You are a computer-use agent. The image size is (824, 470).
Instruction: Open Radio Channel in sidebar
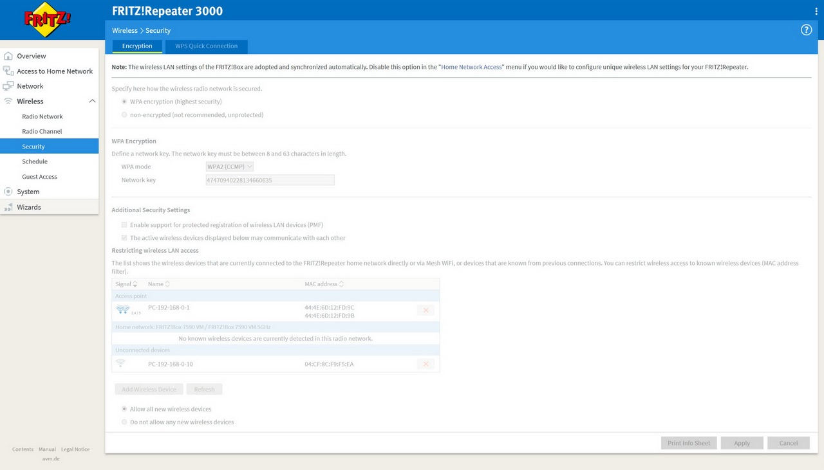(42, 131)
